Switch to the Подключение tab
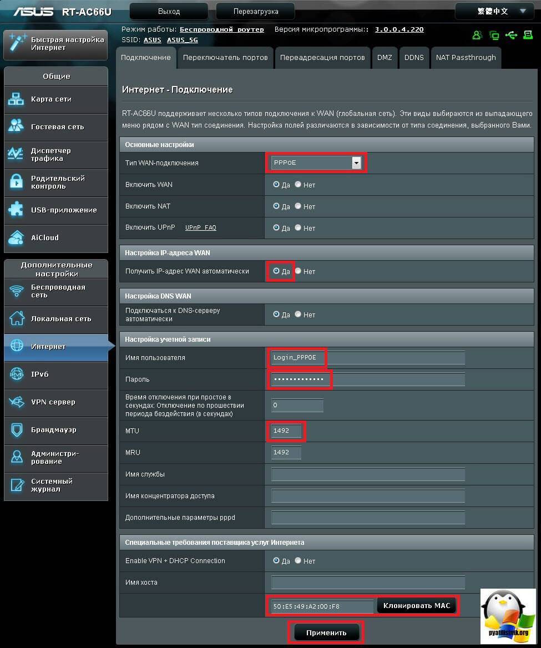The height and width of the screenshot is (648, 541). (x=146, y=58)
